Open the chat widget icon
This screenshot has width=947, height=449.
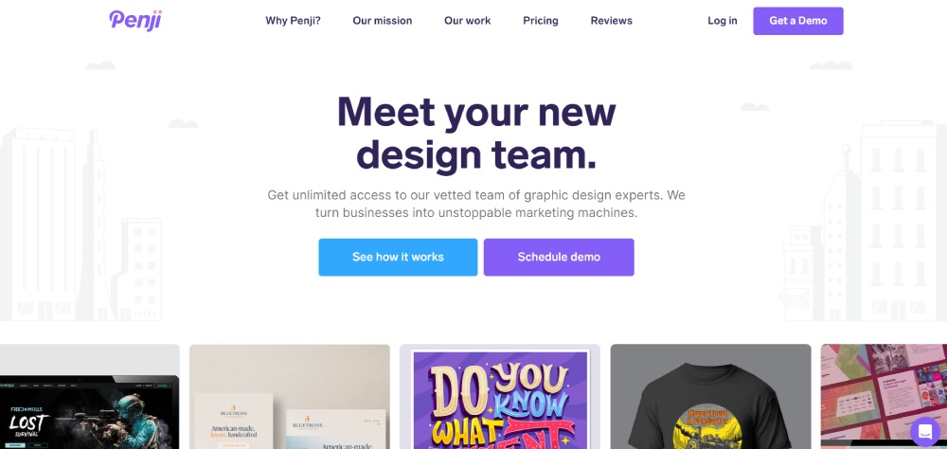[924, 431]
